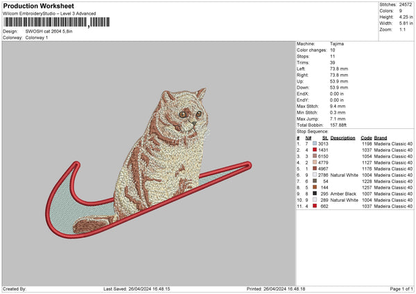Click thread code '1228' in row 7
This screenshot has height=294, width=416.
pyautogui.click(x=367, y=181)
